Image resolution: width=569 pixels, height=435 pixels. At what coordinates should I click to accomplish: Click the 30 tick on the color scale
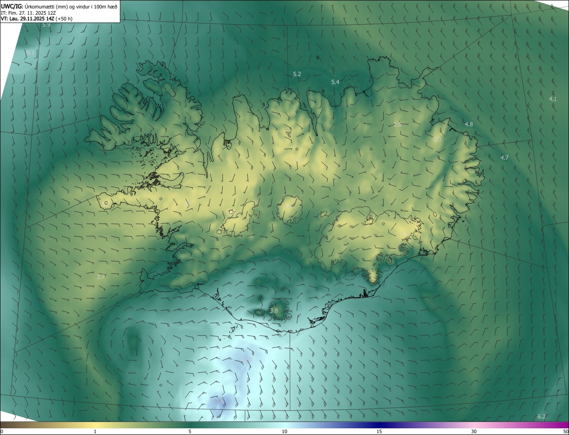pyautogui.click(x=474, y=431)
